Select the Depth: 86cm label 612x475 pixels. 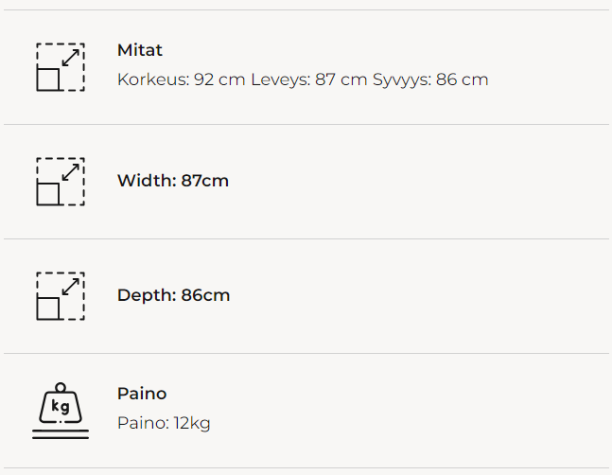173,295
